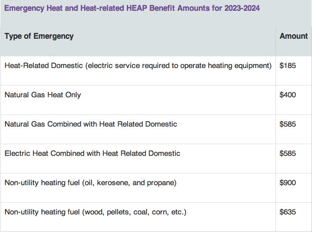Click the $585 amount for Natural Gas Combined

[288, 124]
